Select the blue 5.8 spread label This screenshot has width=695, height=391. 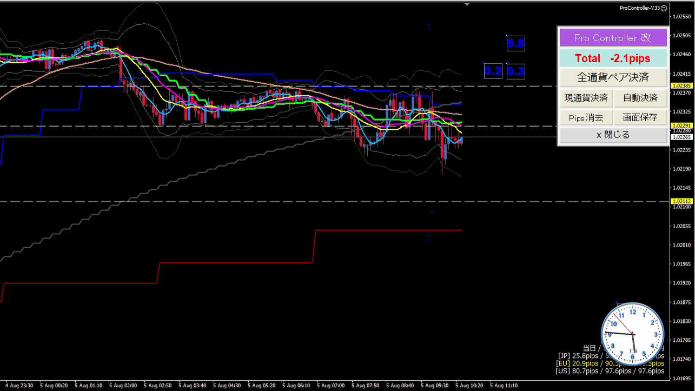point(515,43)
